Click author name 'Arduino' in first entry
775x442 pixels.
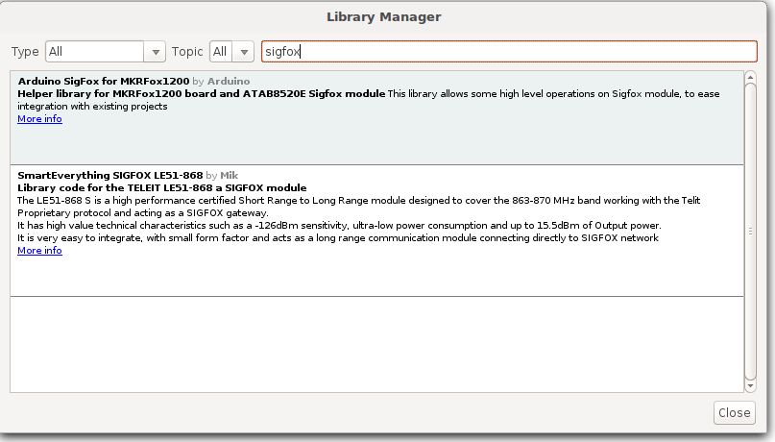point(229,81)
